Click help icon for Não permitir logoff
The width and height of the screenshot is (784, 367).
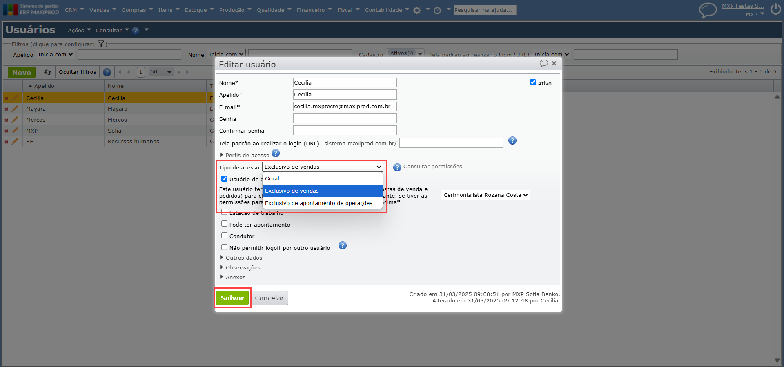[343, 246]
